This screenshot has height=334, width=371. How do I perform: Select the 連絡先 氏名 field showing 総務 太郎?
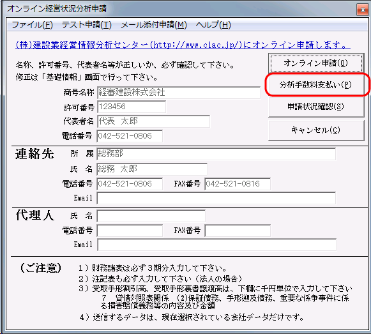(152, 169)
